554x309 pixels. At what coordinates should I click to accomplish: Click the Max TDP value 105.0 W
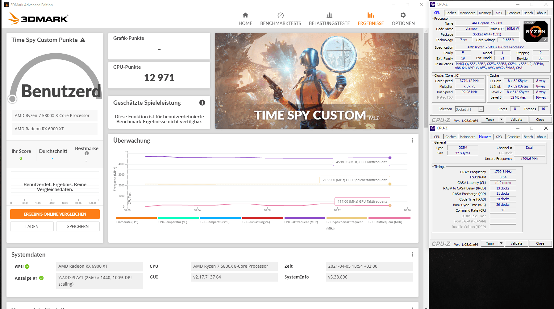tap(513, 29)
